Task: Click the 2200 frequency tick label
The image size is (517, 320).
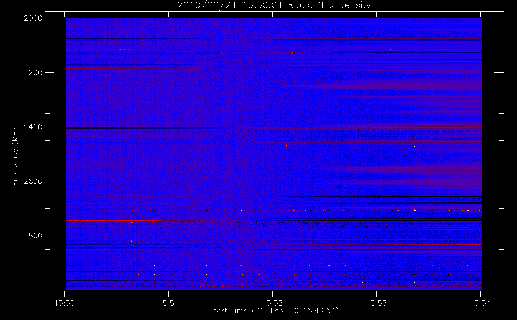Action: click(33, 73)
